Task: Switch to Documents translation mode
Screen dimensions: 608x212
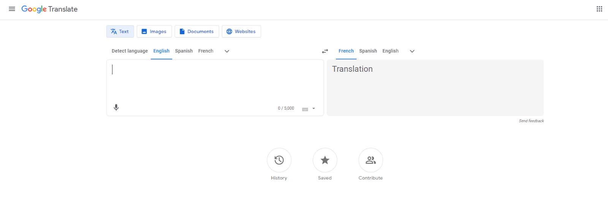Action: pyautogui.click(x=197, y=31)
